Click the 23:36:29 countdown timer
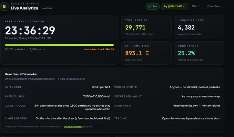Viewport: 234px width, 137px height. (30, 30)
